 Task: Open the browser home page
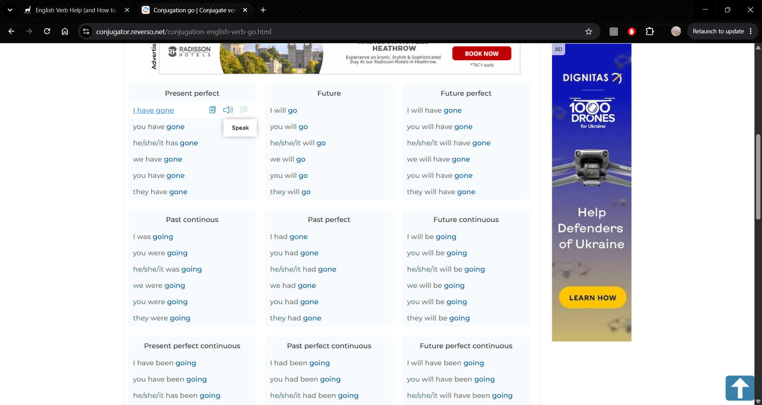point(65,31)
